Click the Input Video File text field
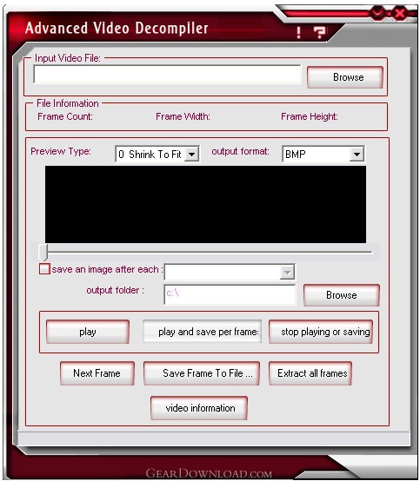420x481 pixels. (167, 74)
